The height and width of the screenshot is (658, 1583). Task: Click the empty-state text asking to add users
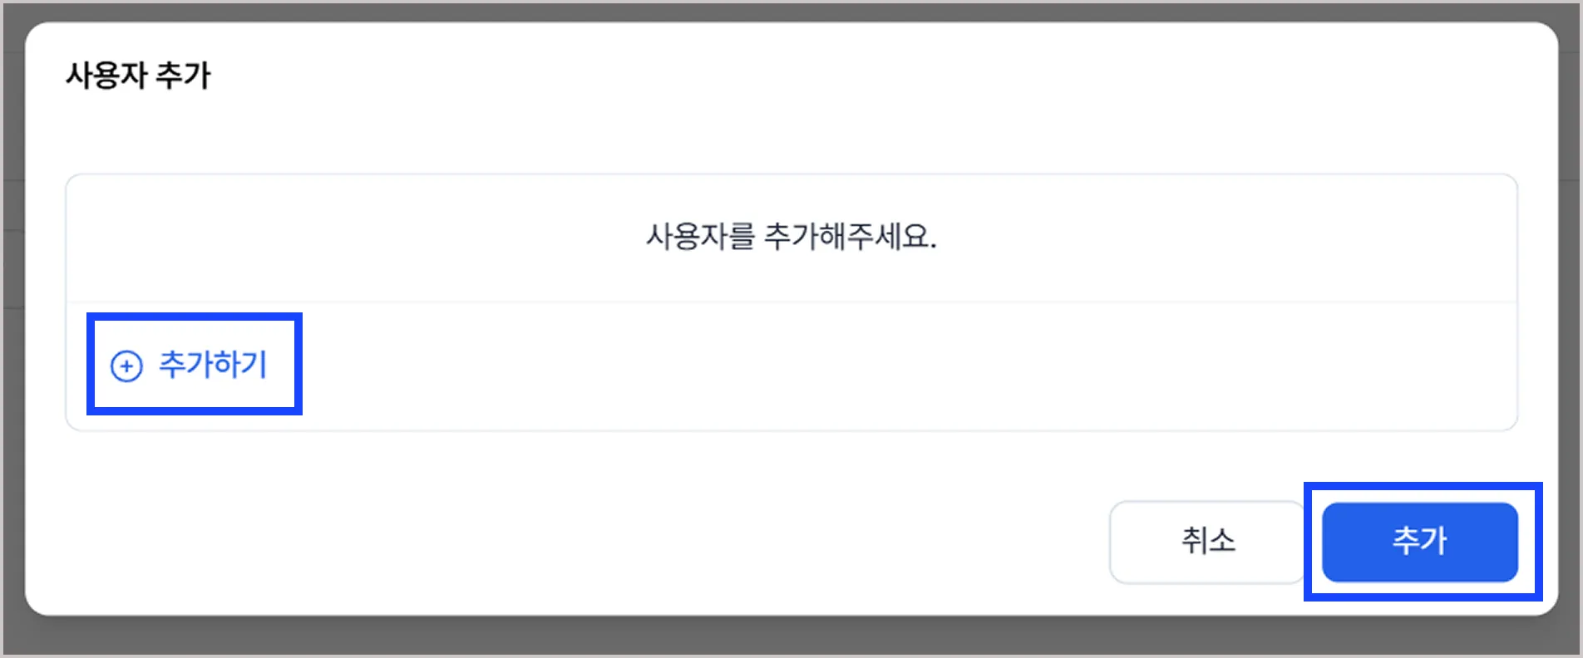tap(791, 237)
